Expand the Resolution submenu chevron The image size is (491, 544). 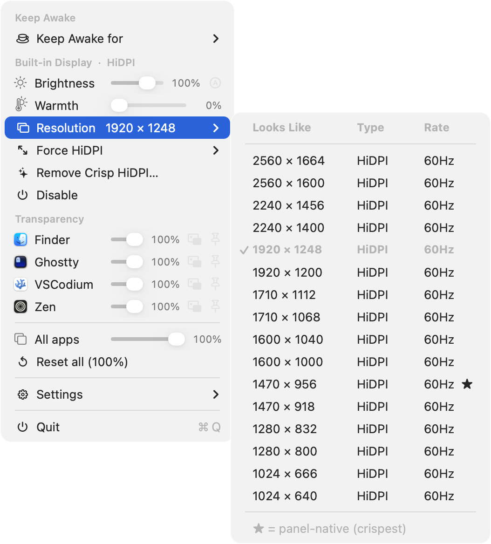(x=216, y=128)
